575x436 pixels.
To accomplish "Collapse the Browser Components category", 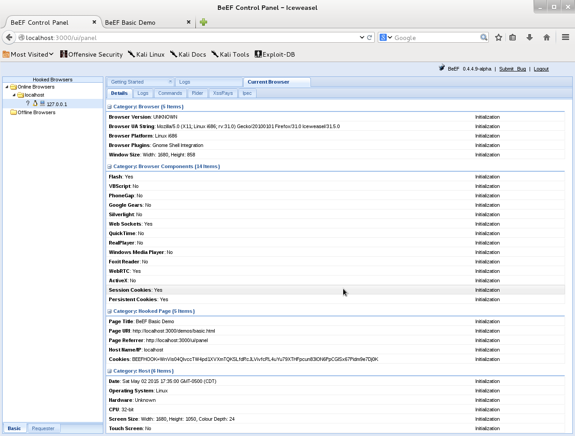I will point(109,167).
